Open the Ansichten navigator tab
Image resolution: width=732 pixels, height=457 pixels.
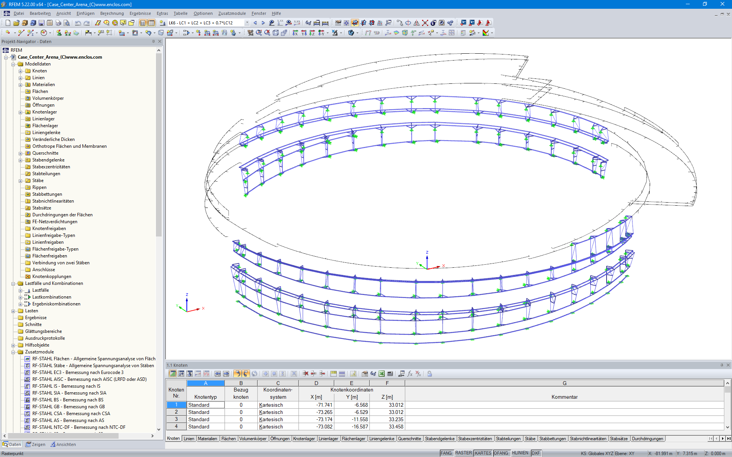63,444
